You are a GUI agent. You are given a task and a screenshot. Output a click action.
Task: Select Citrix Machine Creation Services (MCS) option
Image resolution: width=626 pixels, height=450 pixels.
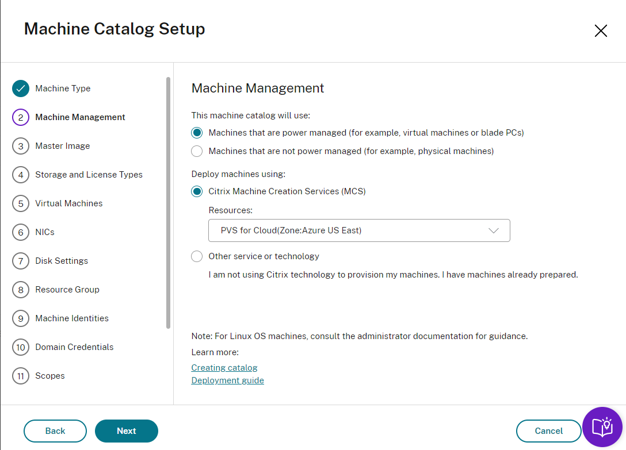197,191
